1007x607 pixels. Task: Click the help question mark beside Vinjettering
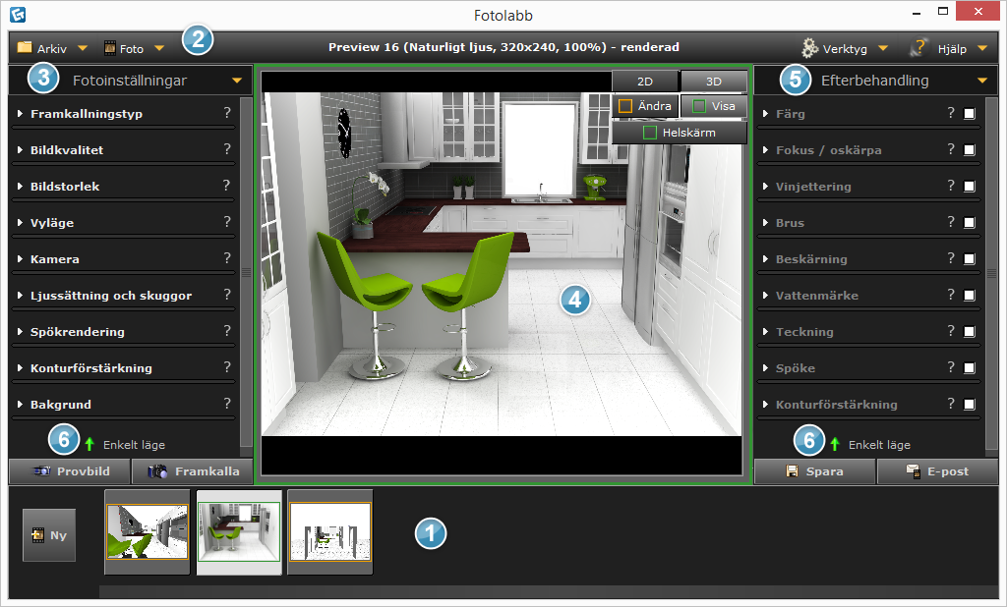pos(951,186)
